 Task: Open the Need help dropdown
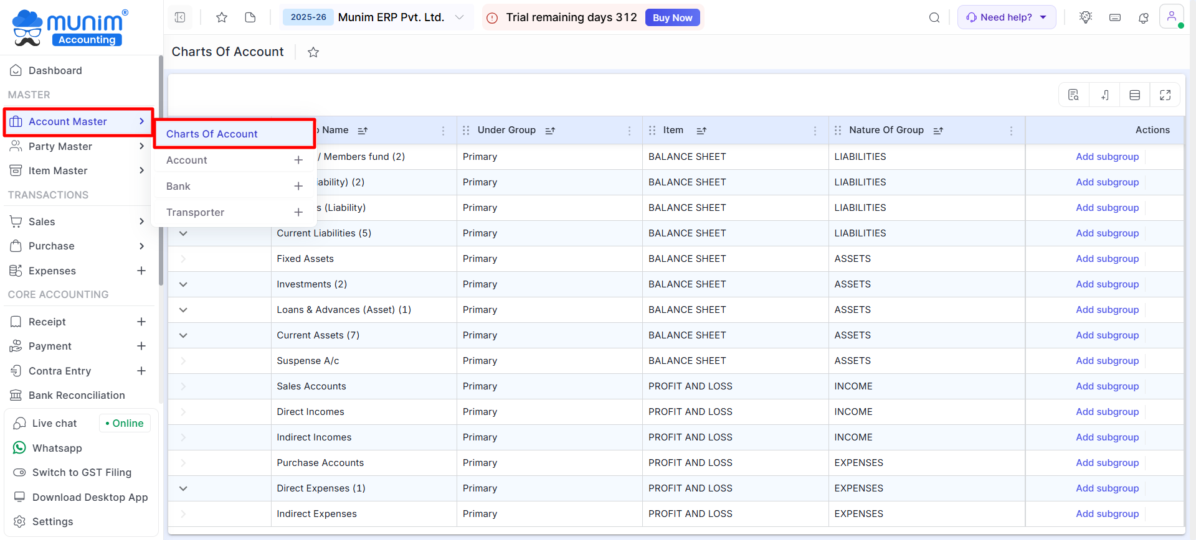point(1006,17)
